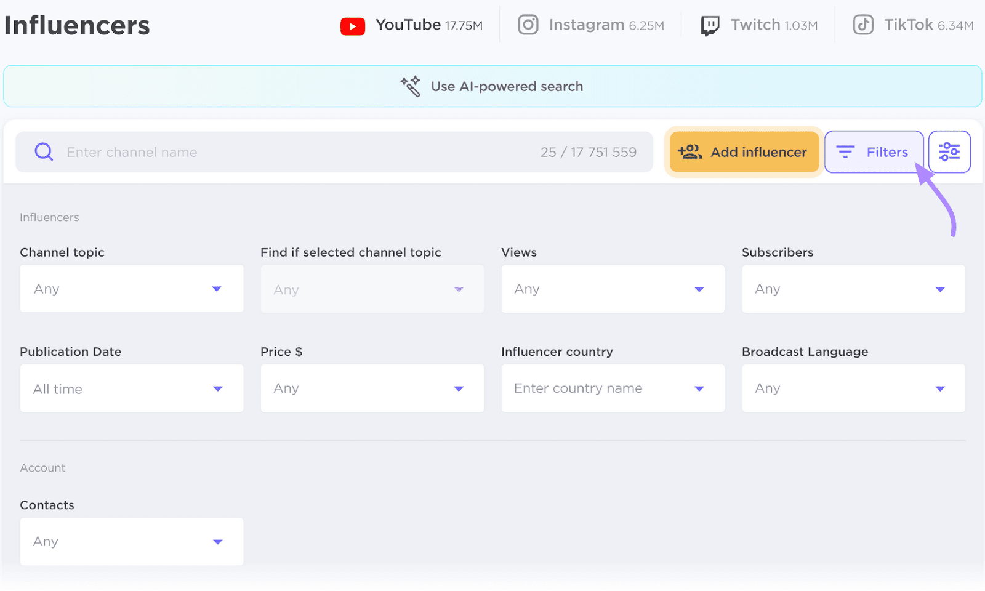Switch to the Instagram platform tab
This screenshot has width=985, height=591.
[590, 25]
